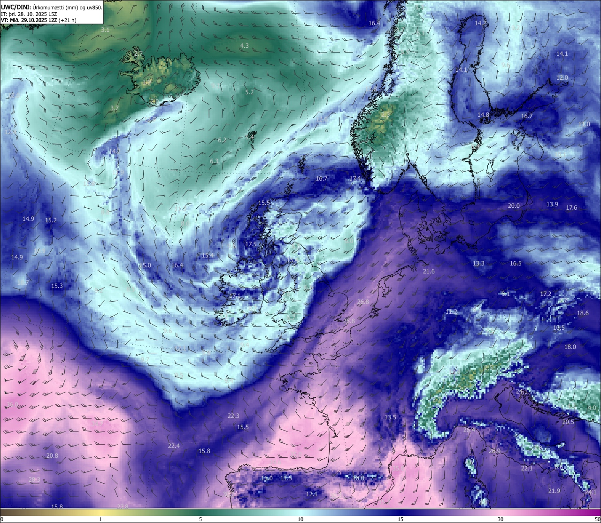Click the color scale label 5
Viewport: 601px width, 523px height.
tap(200, 519)
